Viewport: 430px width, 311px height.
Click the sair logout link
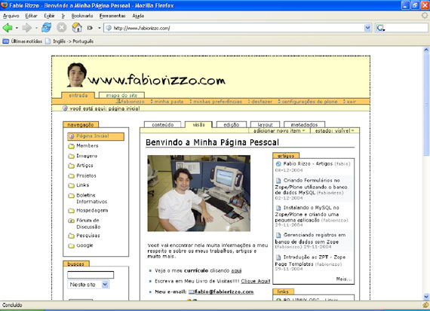(349, 102)
